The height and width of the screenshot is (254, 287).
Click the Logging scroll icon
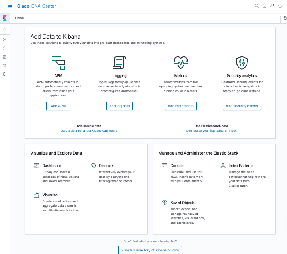(x=119, y=63)
